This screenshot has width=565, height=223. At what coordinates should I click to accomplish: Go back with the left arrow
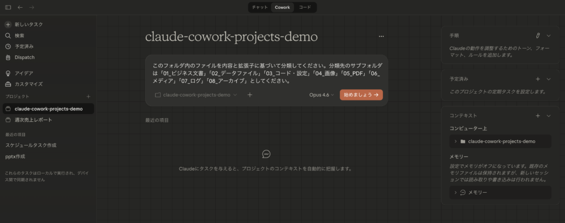click(x=20, y=7)
